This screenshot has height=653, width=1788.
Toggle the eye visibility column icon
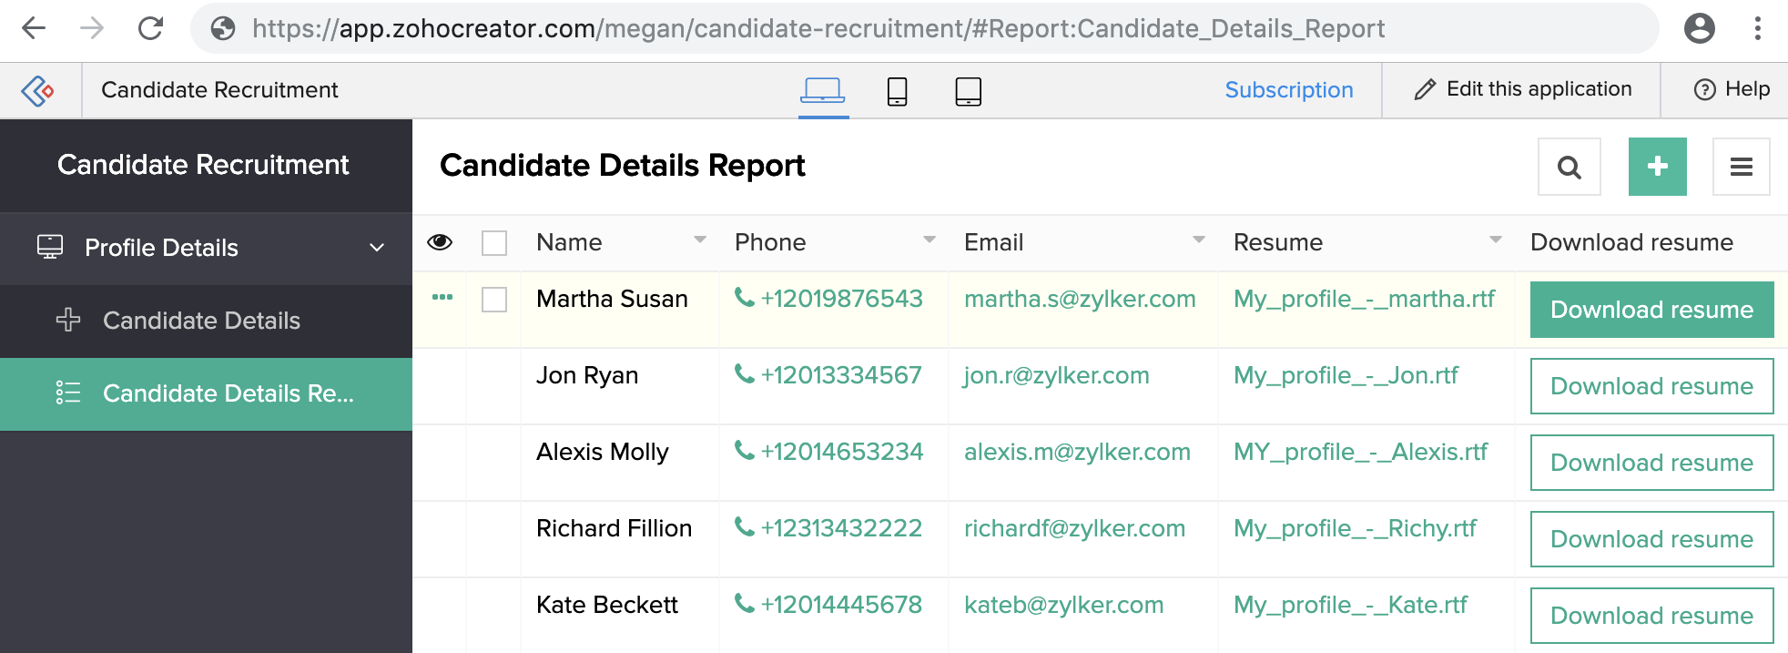point(440,241)
